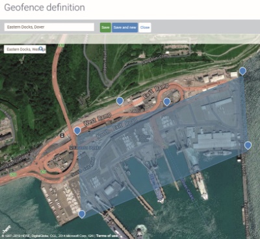Select the geofence marker near East Ramp loop
This screenshot has height=239, width=260.
[x=167, y=102]
